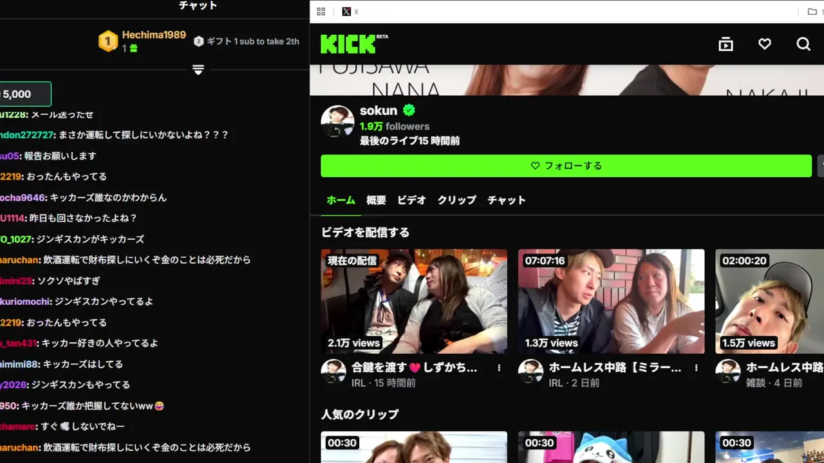
Task: Click the 1.3万 views label on thumbnail
Action: pos(551,343)
